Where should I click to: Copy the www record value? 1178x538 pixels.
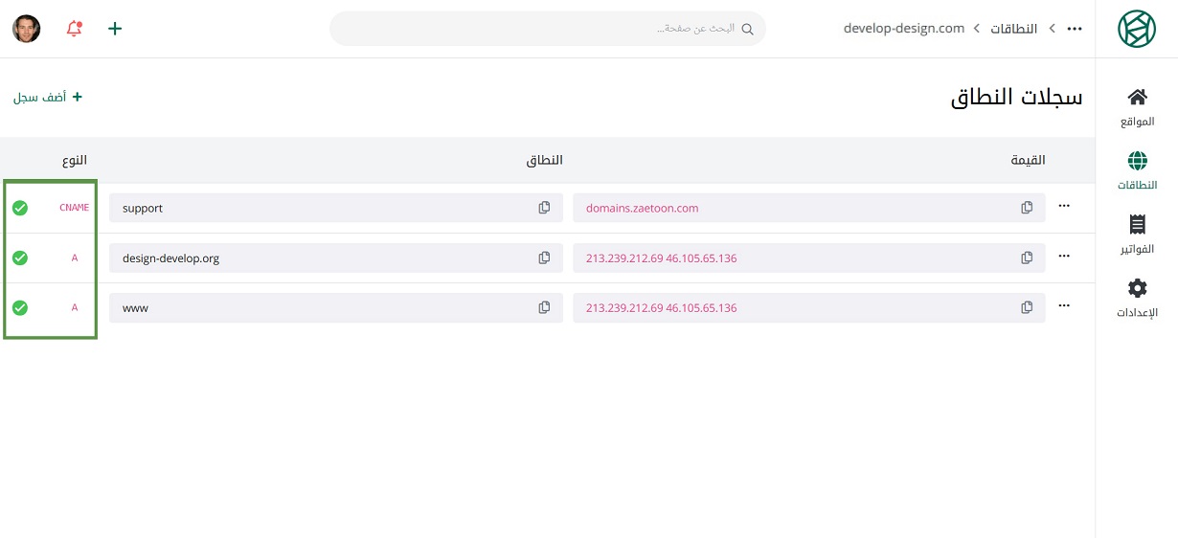(1027, 307)
